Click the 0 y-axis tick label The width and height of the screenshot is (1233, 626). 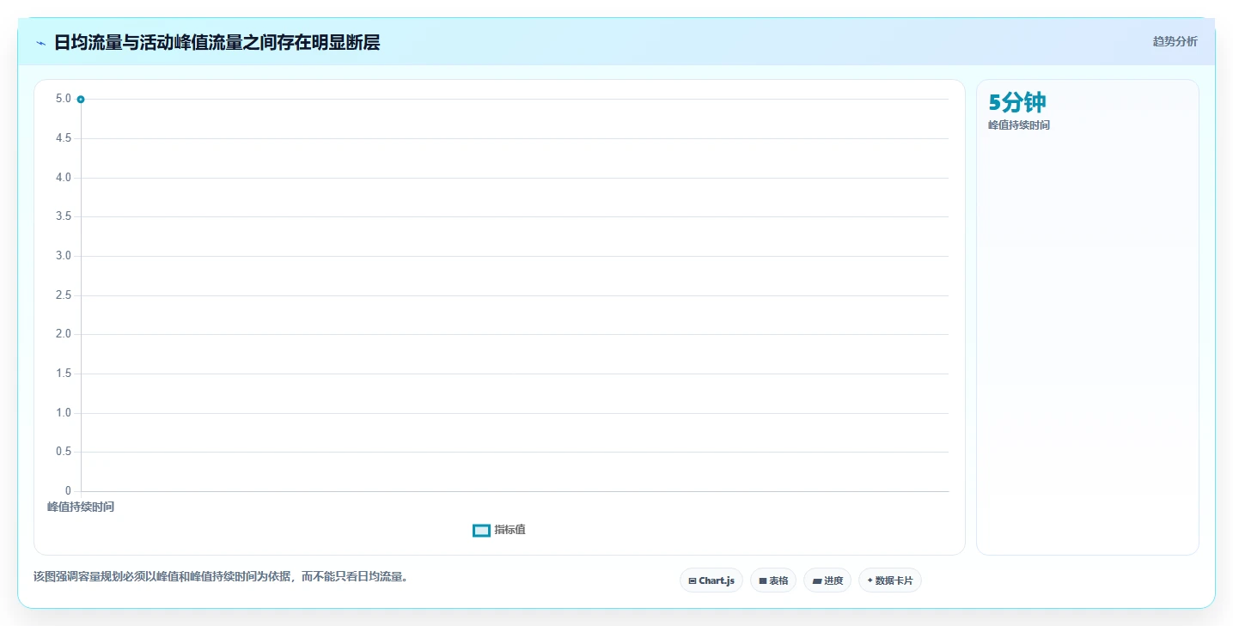coord(68,491)
